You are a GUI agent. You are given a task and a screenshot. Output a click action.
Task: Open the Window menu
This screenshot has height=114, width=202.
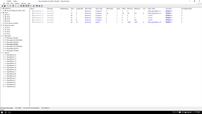pyautogui.click(x=23, y=3)
